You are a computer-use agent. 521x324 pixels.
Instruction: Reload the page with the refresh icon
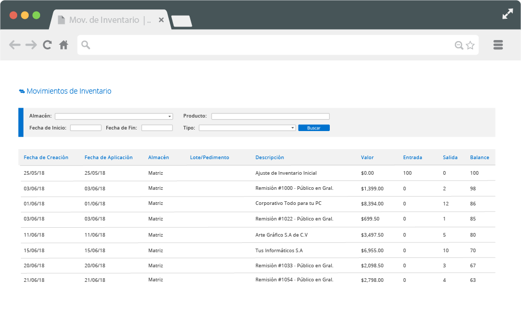pos(47,45)
